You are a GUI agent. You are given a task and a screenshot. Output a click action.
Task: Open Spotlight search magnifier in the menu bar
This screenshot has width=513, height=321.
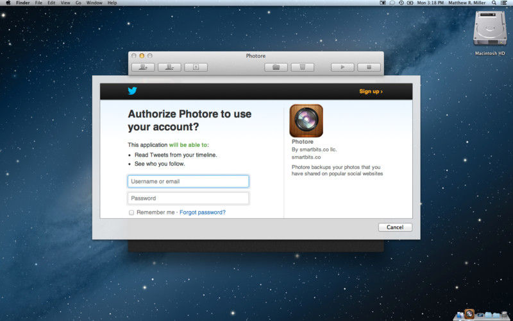(494, 3)
